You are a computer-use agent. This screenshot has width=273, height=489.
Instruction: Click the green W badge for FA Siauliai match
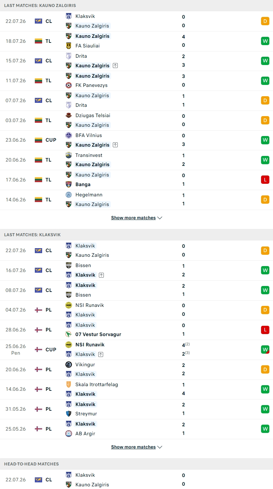tap(265, 41)
